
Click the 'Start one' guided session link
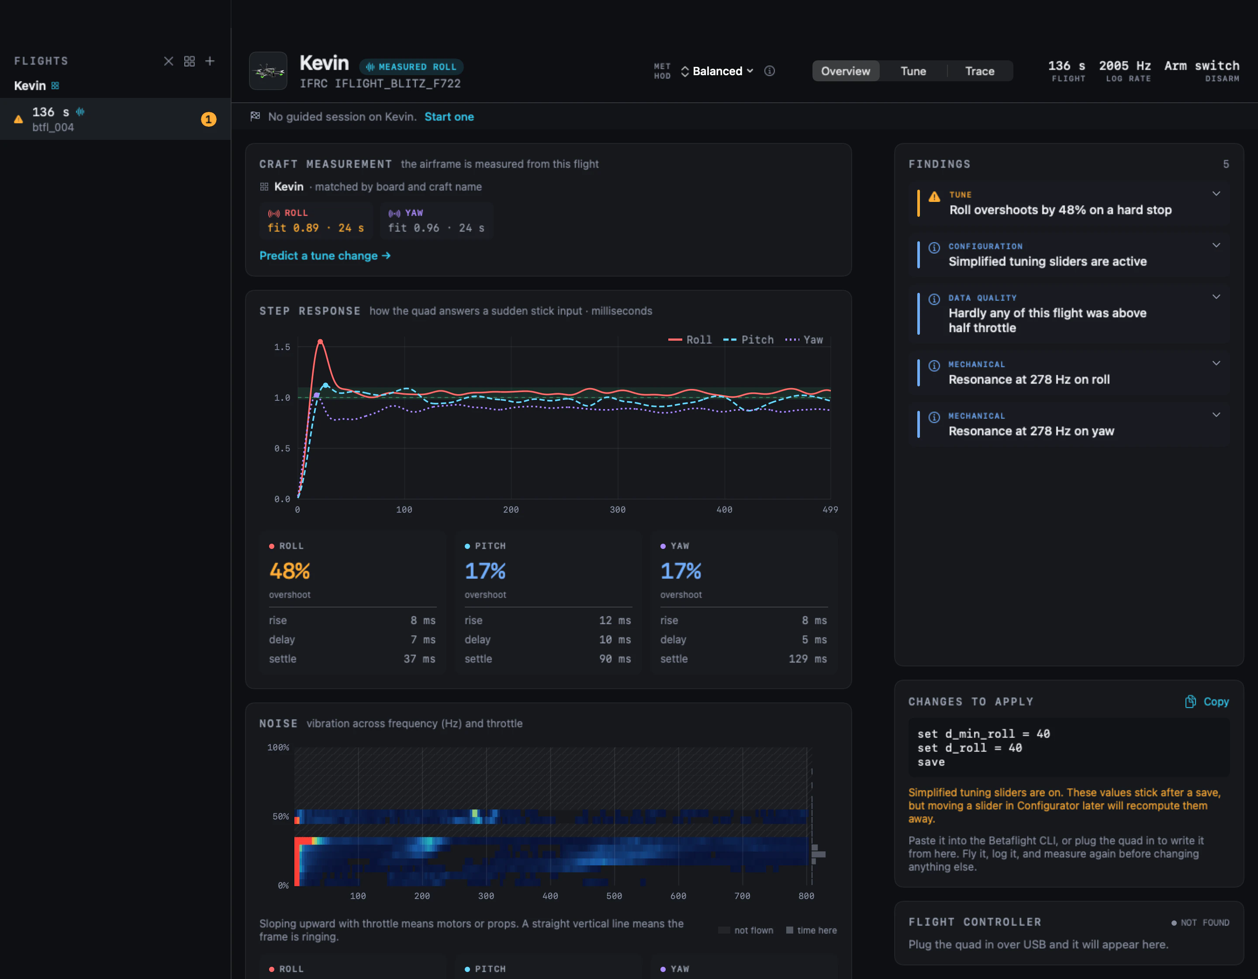coord(449,116)
